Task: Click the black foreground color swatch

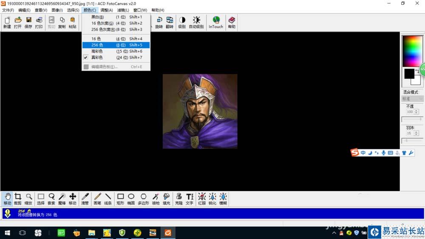Action: click(409, 74)
